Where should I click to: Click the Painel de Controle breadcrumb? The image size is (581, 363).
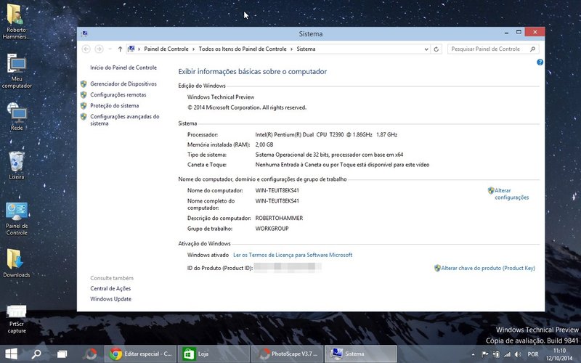[x=166, y=49]
